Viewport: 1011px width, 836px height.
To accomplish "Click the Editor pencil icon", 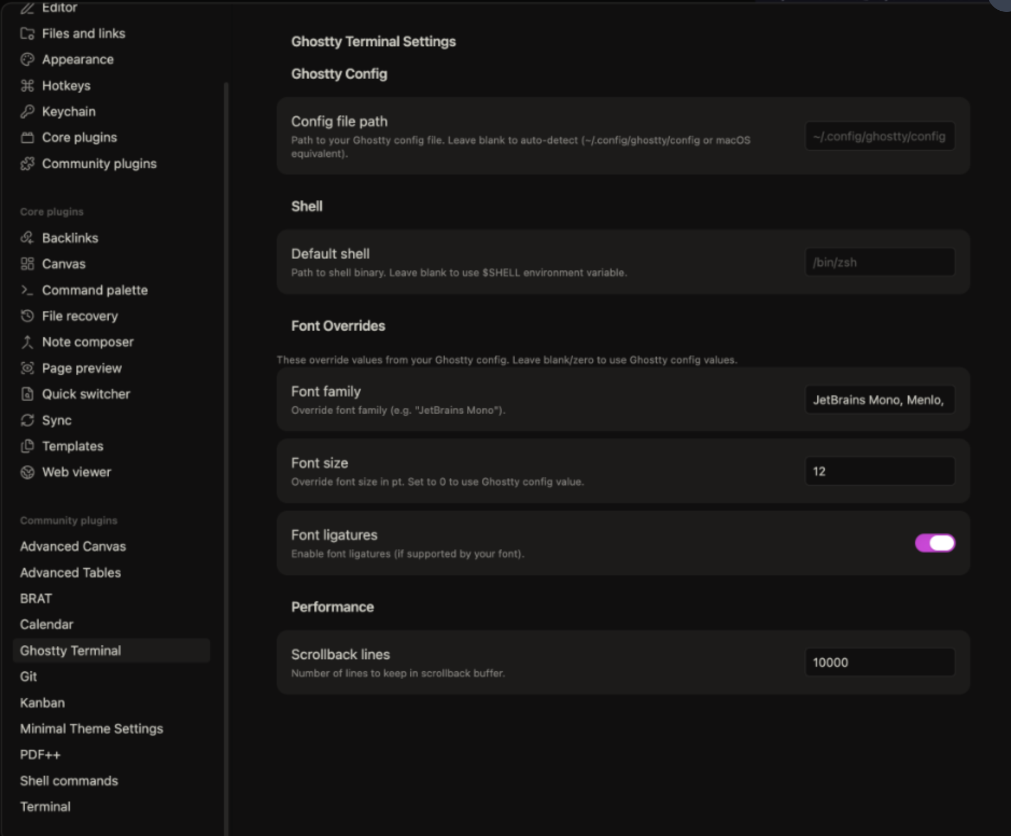I will 27,8.
